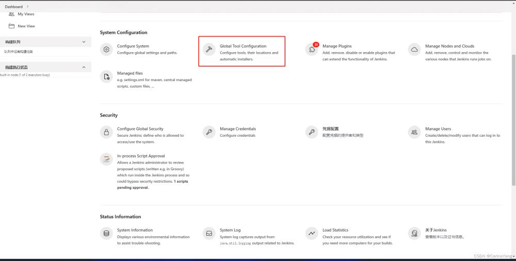Click the Managed files document icon
This screenshot has width=516, height=261.
click(x=106, y=77)
